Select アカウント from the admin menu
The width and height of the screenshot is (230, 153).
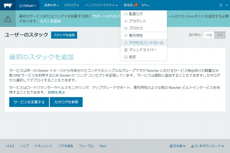144,21
